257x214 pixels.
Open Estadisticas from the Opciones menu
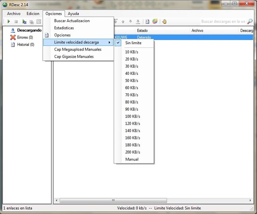tap(64, 28)
